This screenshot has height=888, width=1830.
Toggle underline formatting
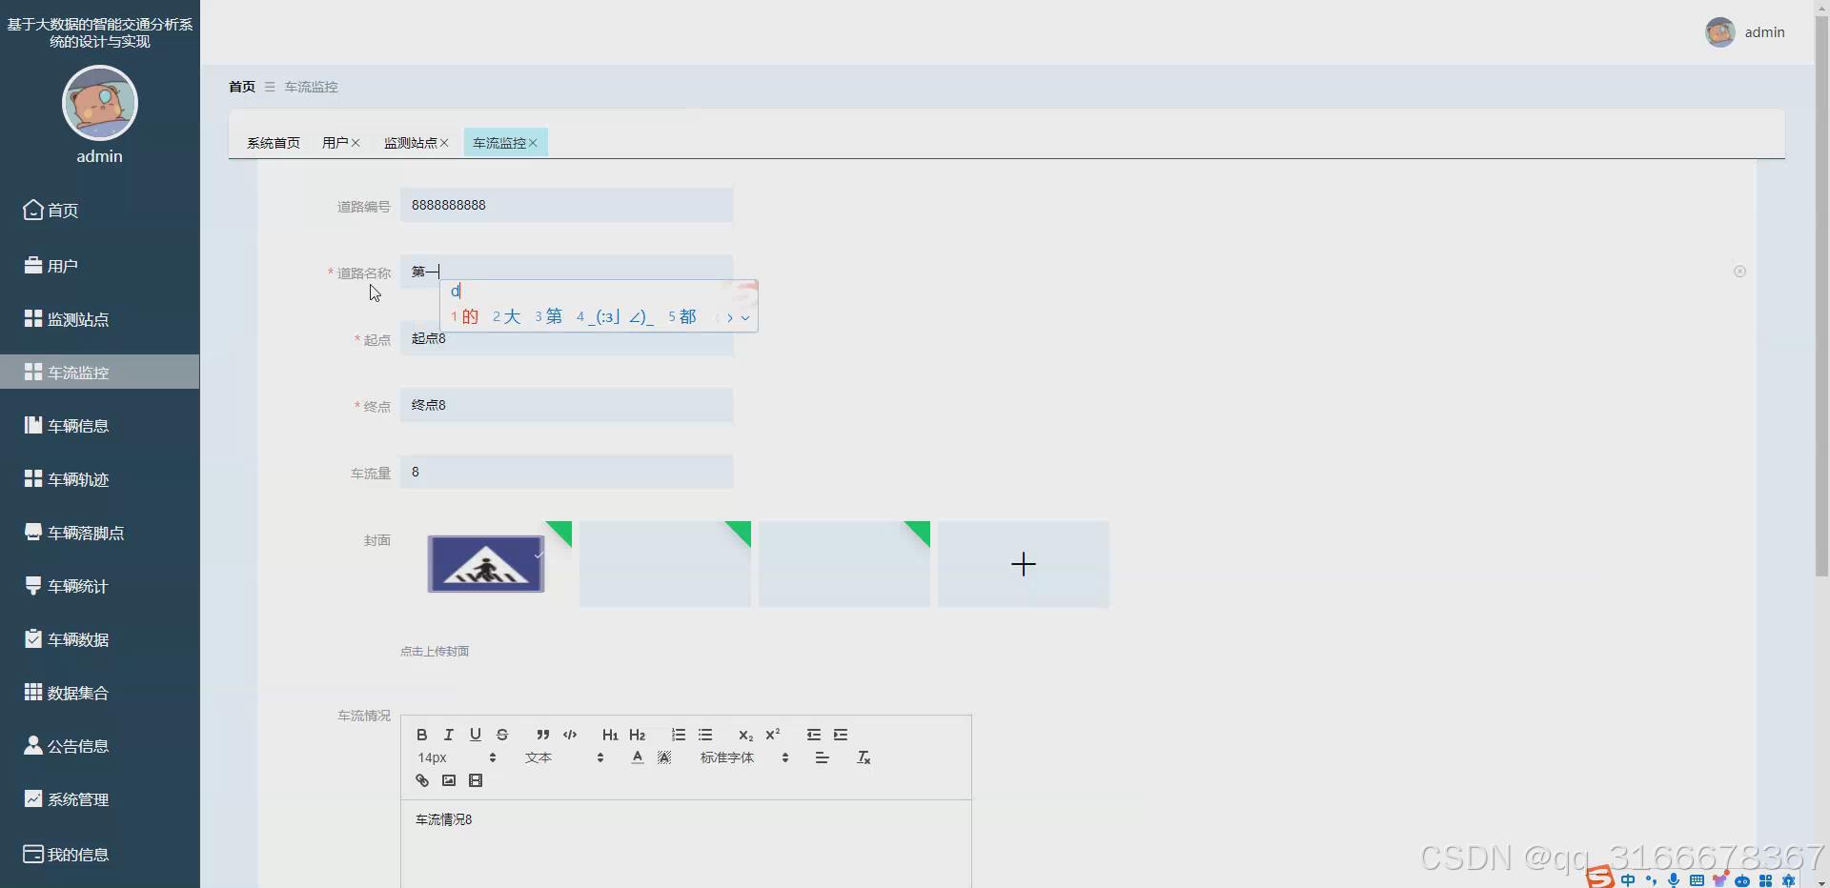(475, 735)
